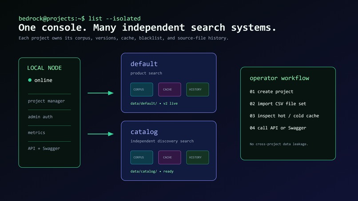Select API + Swagger in LOCAL NODE
Screen dimensions: 358x201
point(44,148)
